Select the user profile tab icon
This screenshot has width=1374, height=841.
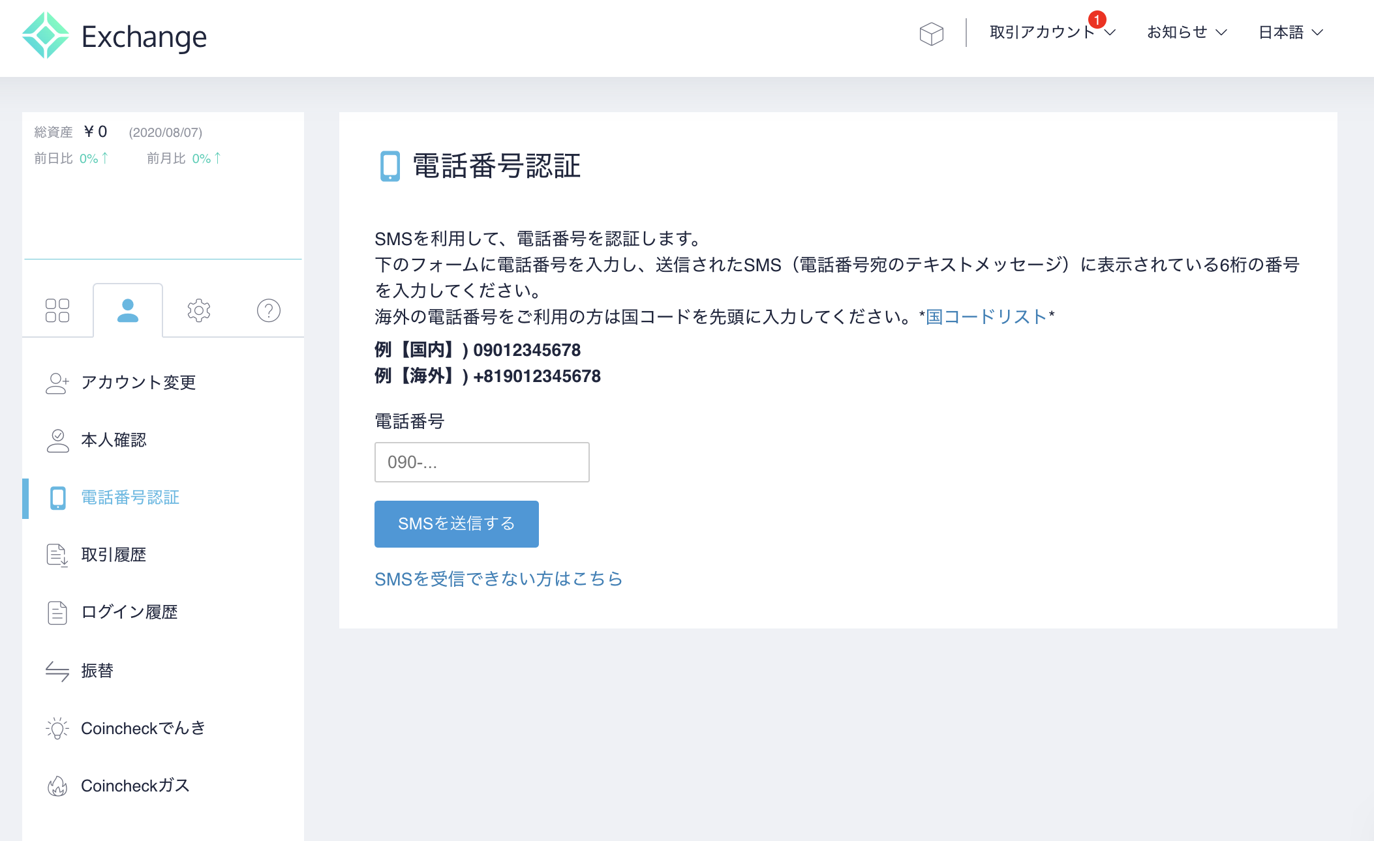[x=128, y=310]
